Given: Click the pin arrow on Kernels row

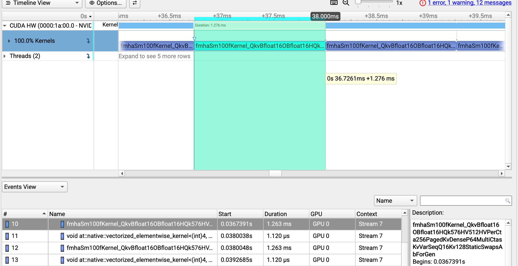Looking at the screenshot, I should tap(88, 41).
